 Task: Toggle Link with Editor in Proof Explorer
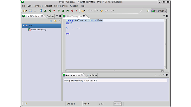[x=55, y=21]
